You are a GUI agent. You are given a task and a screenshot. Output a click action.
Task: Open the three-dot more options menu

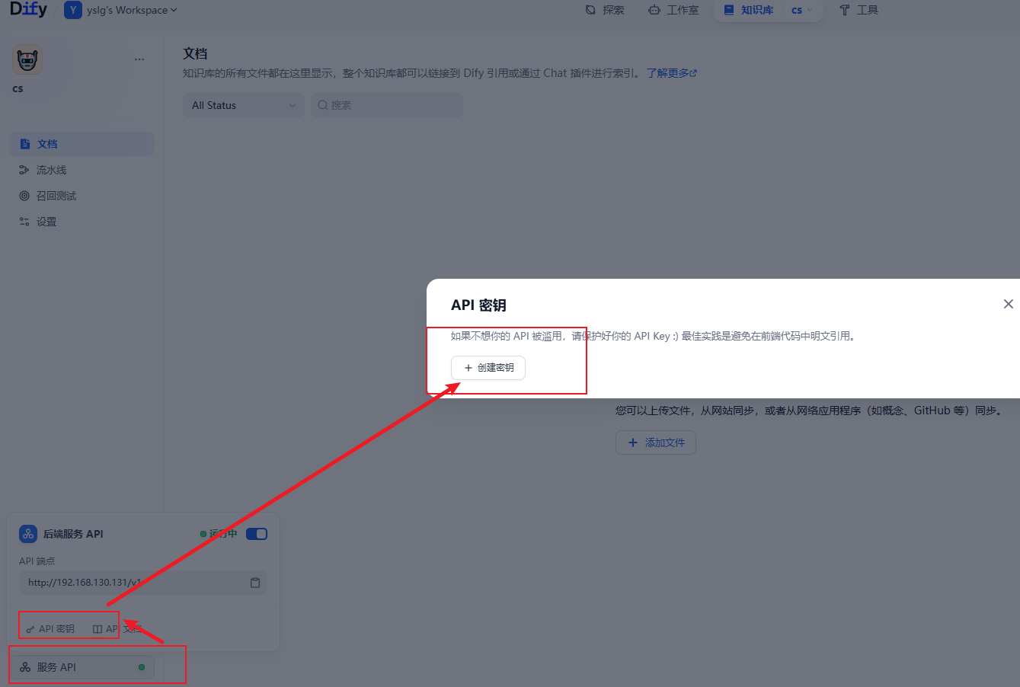click(x=139, y=59)
